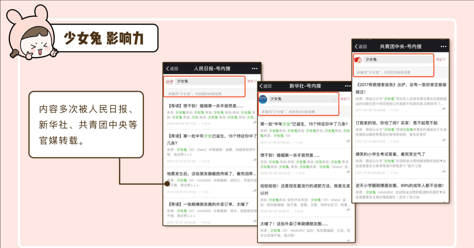Click the 少女兔 search field in 新华社 window

coord(303,99)
